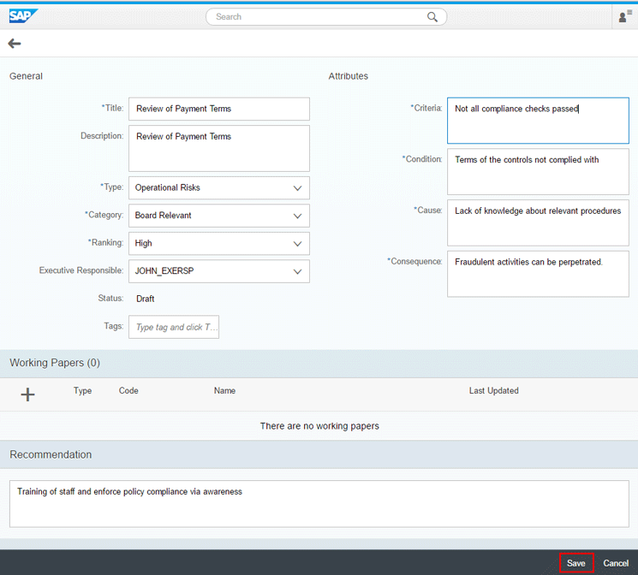Click the Type column header
Viewport: 638px width, 575px height.
(82, 390)
